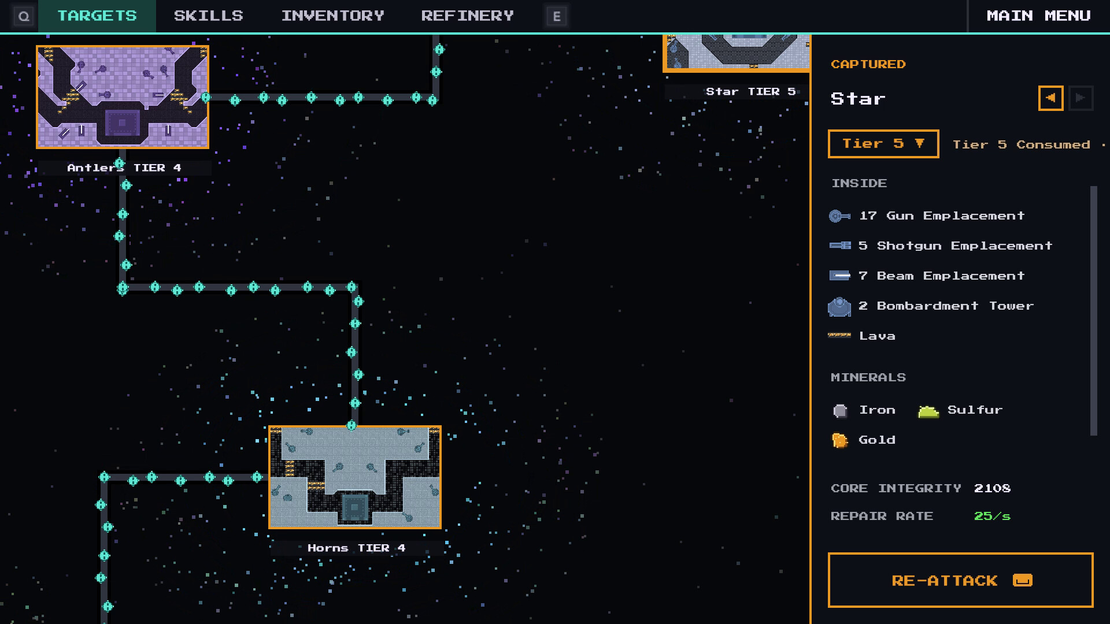The height and width of the screenshot is (624, 1110).
Task: Click the '5 Shotgun Emplacement' text
Action: click(x=956, y=246)
